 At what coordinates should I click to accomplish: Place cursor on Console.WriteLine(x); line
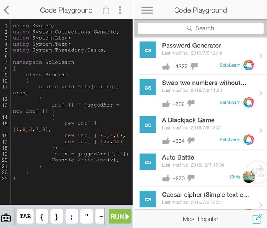coord(85,160)
